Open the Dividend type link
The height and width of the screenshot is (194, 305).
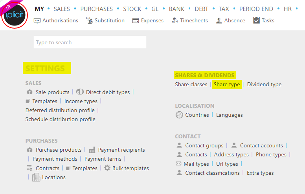click(x=264, y=84)
